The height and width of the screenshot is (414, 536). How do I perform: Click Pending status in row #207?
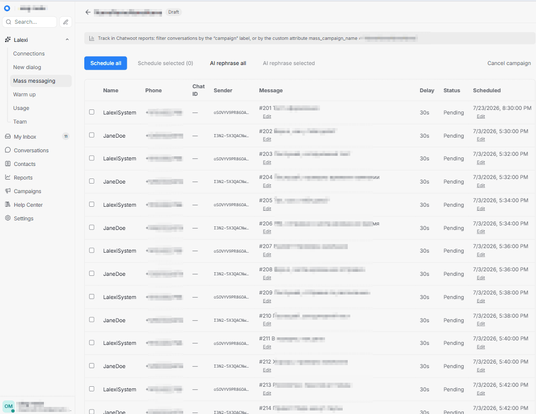(454, 251)
